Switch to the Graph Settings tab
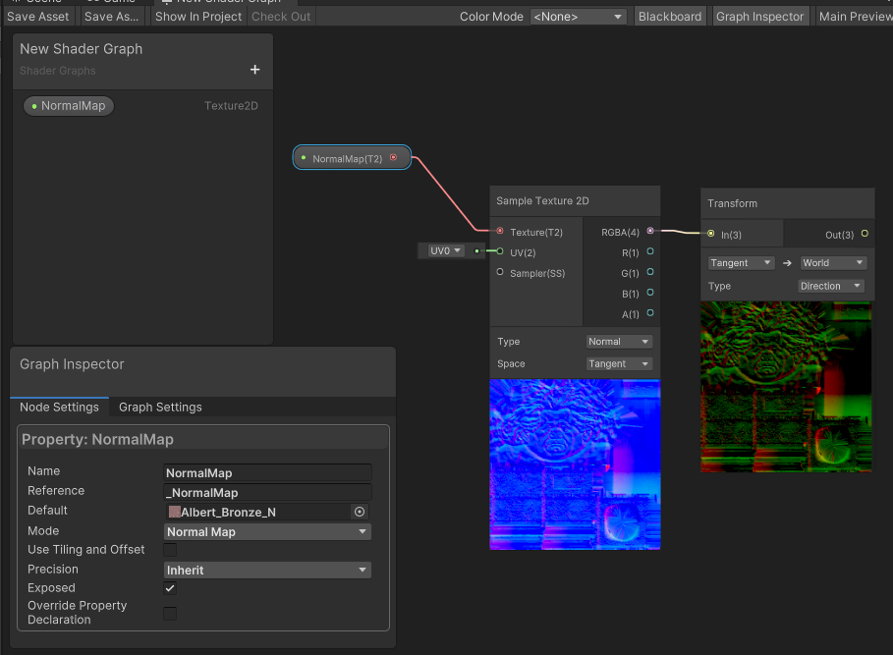 click(x=160, y=407)
